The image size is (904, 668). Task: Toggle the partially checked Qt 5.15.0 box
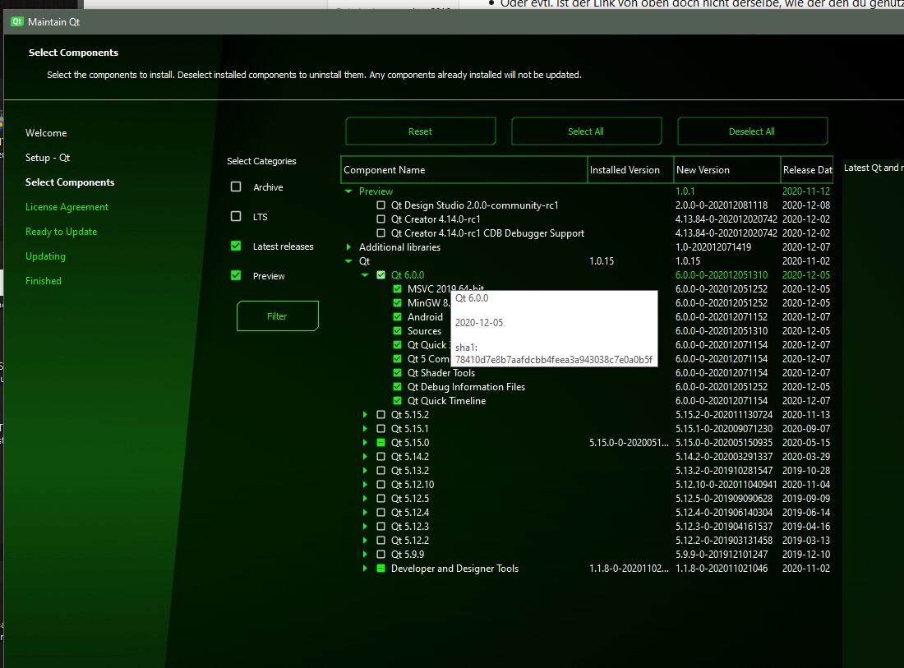tap(381, 443)
